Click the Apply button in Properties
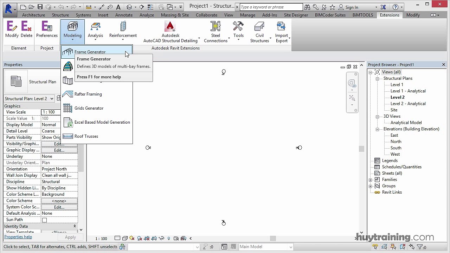Viewport: 450px width, 253px height. 70,238
